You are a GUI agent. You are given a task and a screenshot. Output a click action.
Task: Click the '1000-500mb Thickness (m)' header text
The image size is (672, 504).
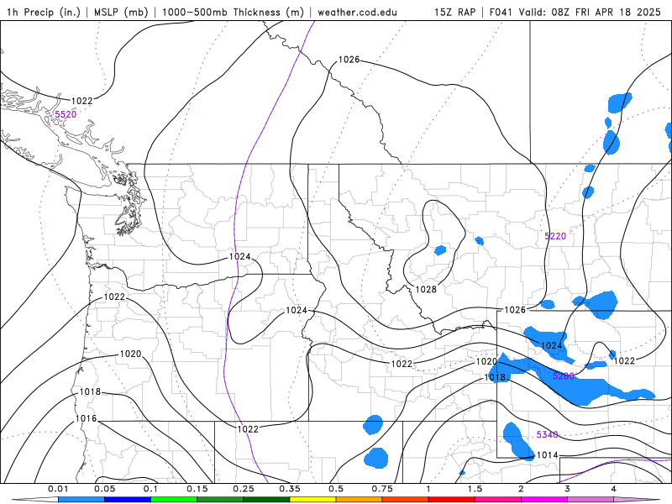tap(233, 12)
